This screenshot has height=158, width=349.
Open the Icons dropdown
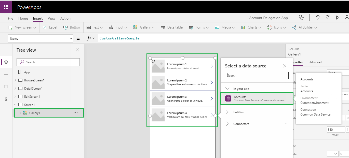(277, 27)
